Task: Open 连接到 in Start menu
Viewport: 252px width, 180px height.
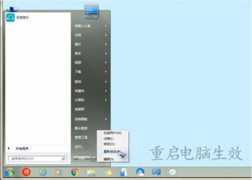Action: pos(79,109)
